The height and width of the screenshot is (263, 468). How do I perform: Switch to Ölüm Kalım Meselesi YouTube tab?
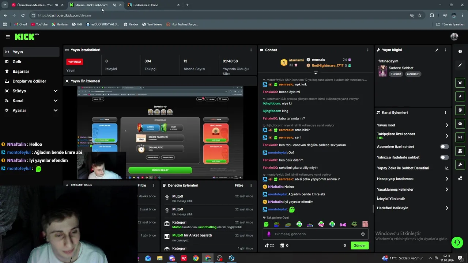pos(37,5)
